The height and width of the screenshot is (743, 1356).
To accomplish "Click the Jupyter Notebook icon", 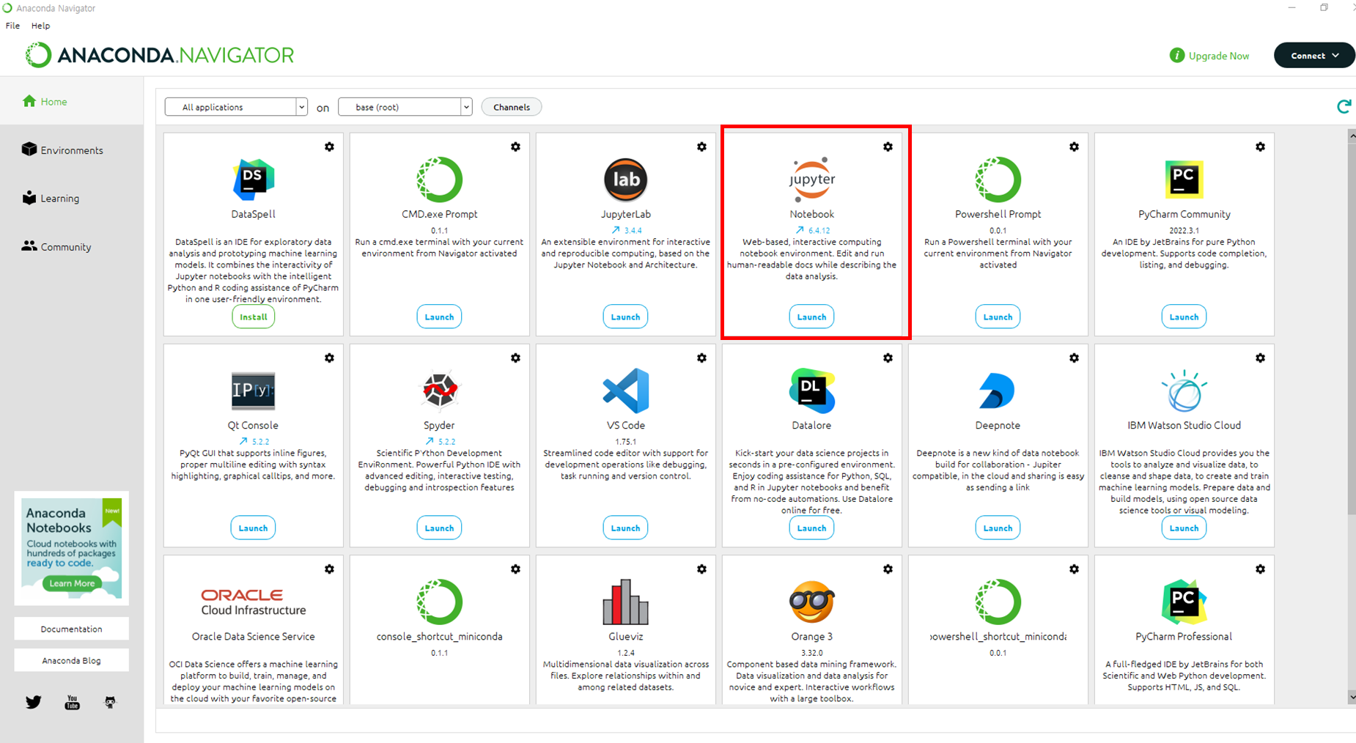I will point(811,180).
